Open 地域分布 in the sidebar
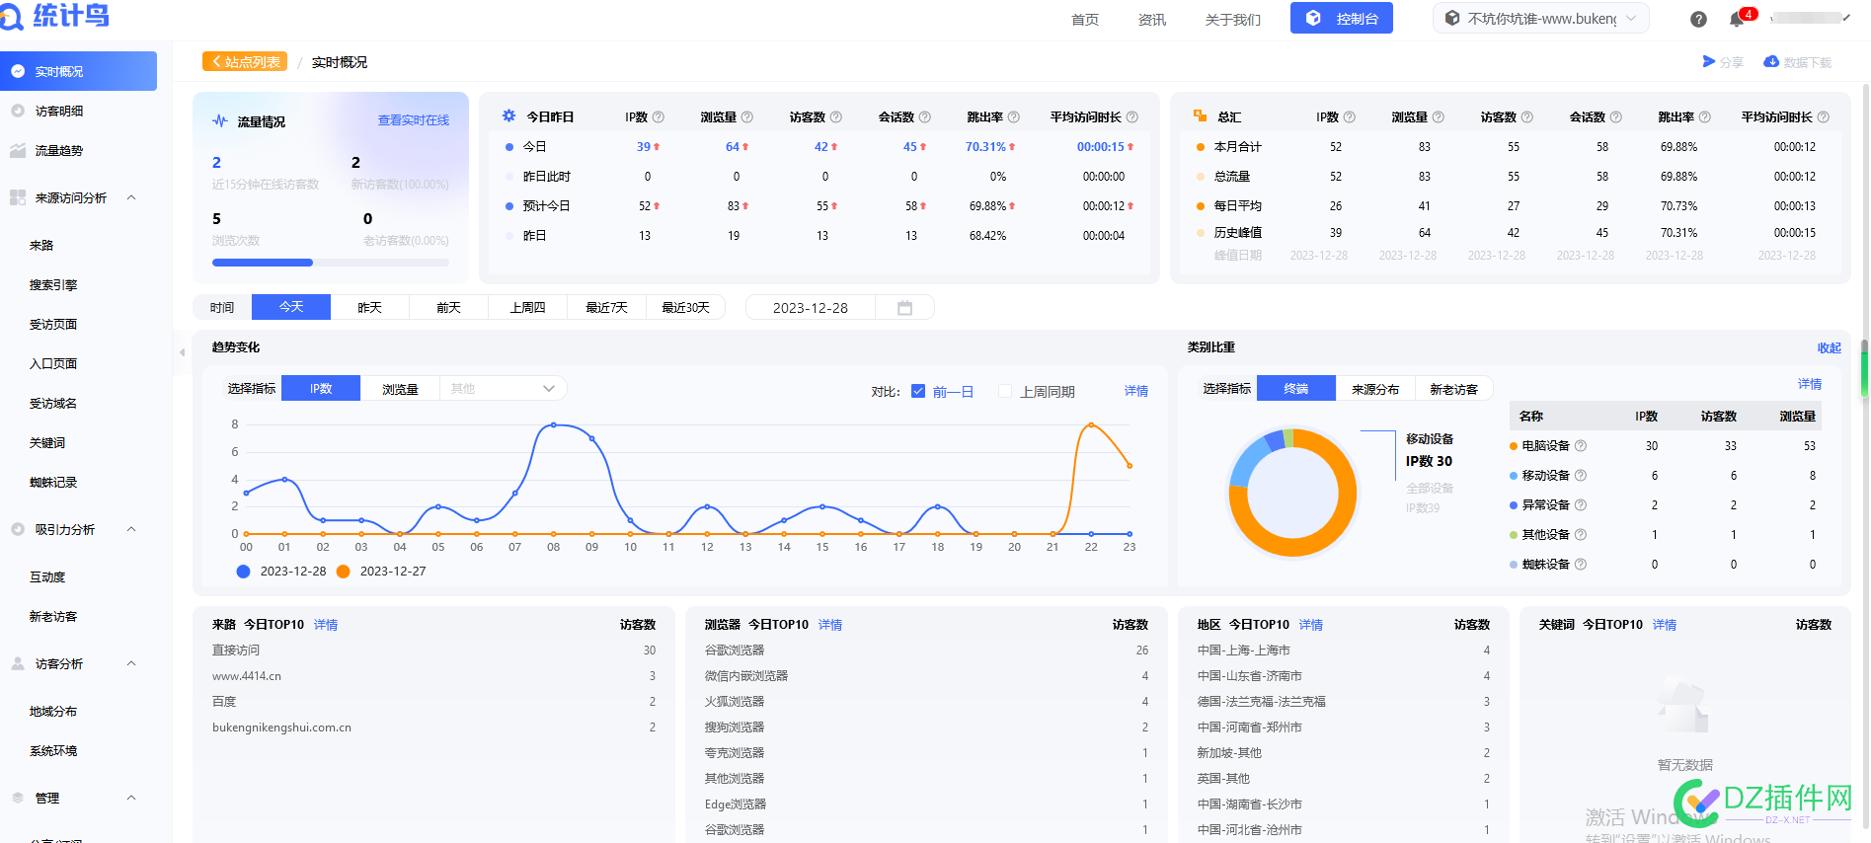Image resolution: width=1871 pixels, height=843 pixels. pyautogui.click(x=53, y=711)
